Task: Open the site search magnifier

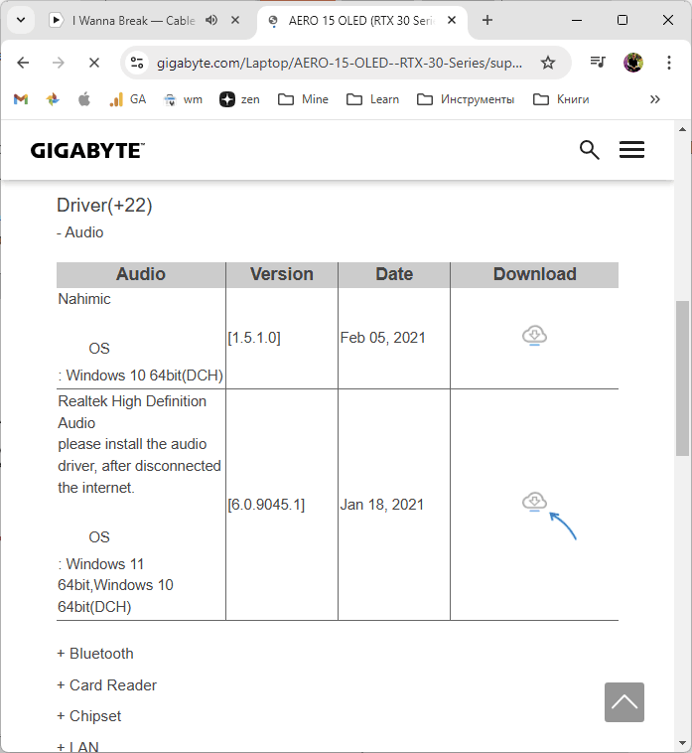Action: coord(589,150)
